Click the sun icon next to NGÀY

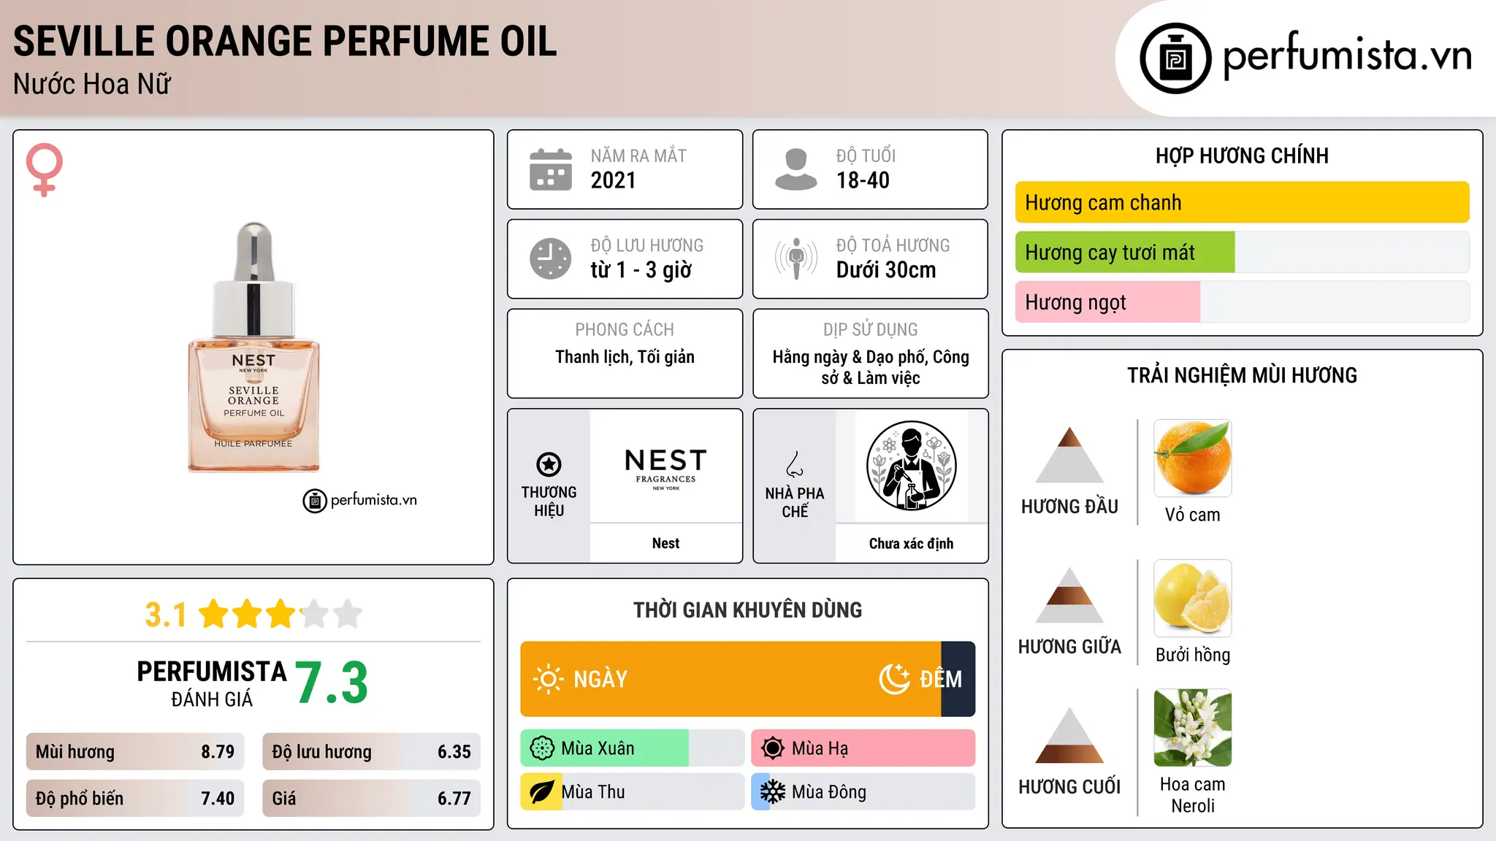(x=548, y=679)
